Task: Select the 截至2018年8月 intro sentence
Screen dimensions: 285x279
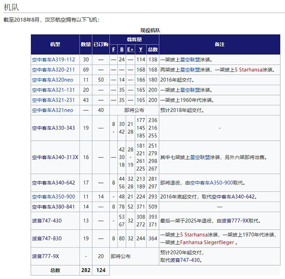Action: coord(51,19)
